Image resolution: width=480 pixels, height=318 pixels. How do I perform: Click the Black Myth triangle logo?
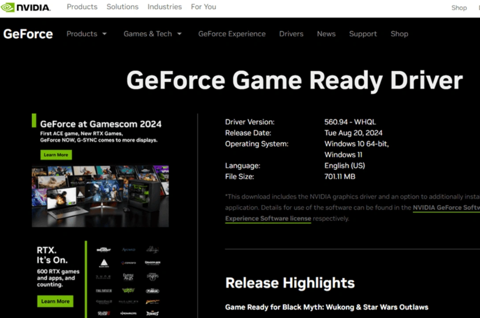[104, 263]
